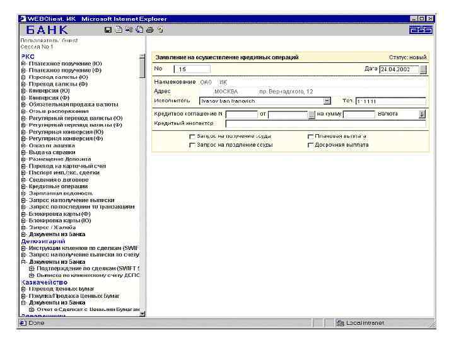Open Перевод на карточный счет item
The image size is (454, 340).
pos(67,166)
